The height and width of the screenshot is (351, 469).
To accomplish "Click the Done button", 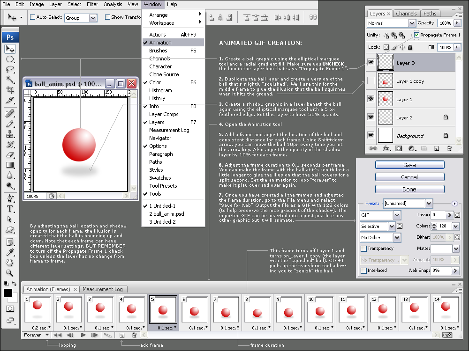I will click(409, 190).
